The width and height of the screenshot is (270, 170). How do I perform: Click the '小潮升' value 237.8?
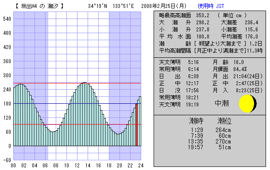203,30
